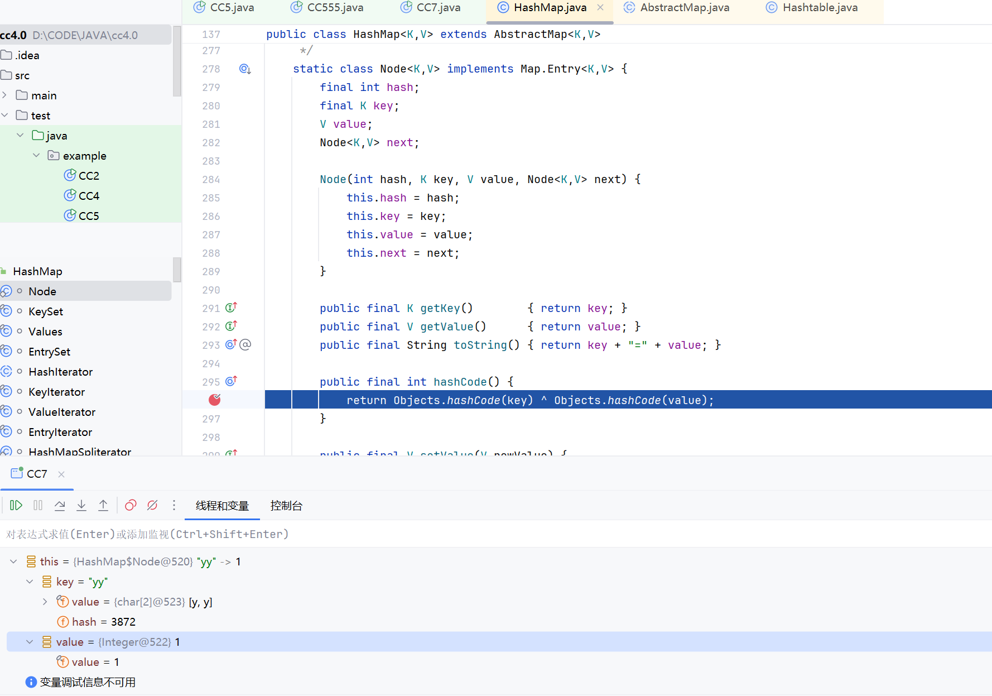Switch to the AbstractMap.java editor tab

pyautogui.click(x=684, y=8)
